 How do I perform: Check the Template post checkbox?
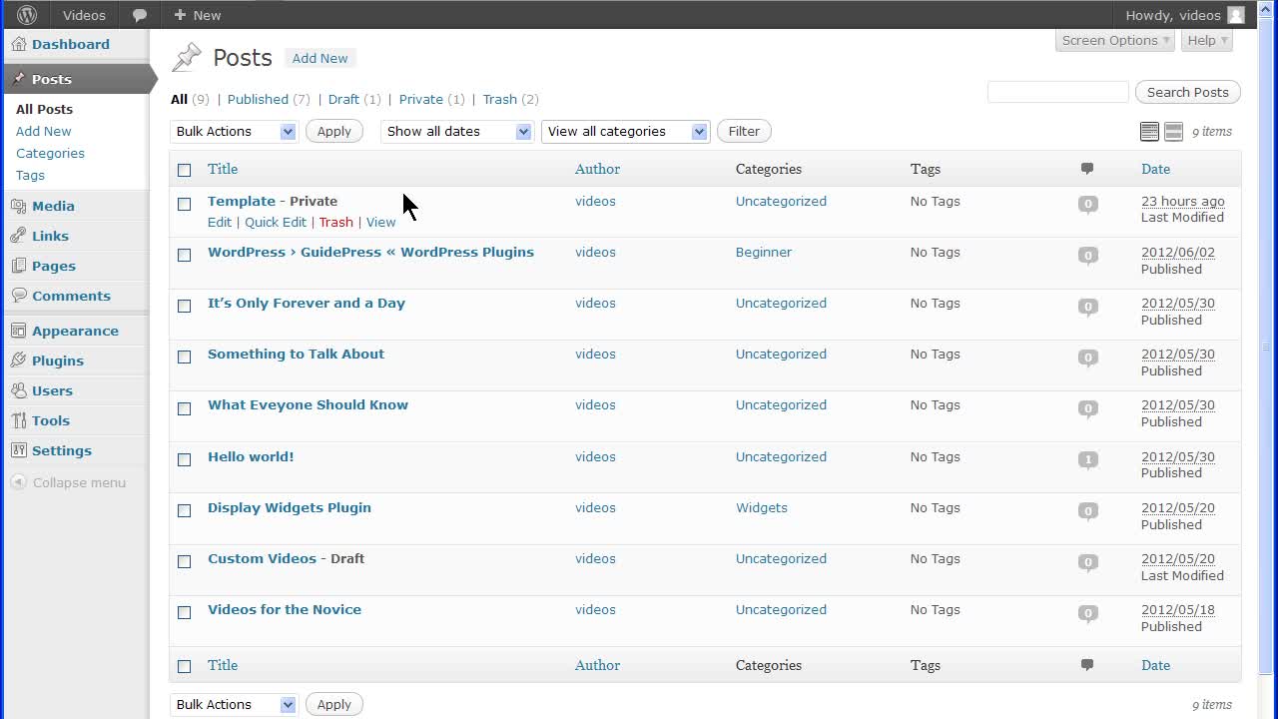[184, 204]
